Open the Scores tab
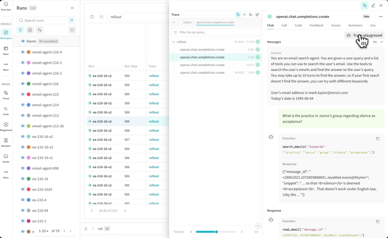Image resolution: width=388 pixels, height=238 pixels. 336,25
